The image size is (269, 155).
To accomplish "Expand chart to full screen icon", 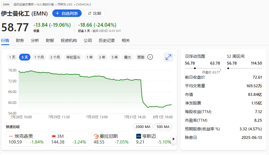I will pos(168,57).
